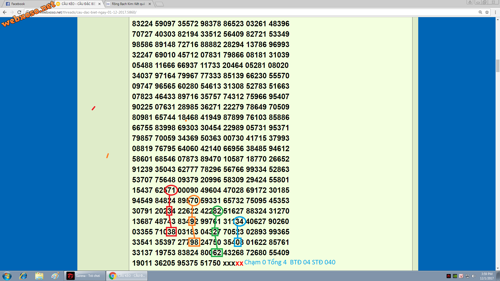Open the Chrome three-dot menu
The width and height of the screenshot is (500, 281).
point(495,12)
